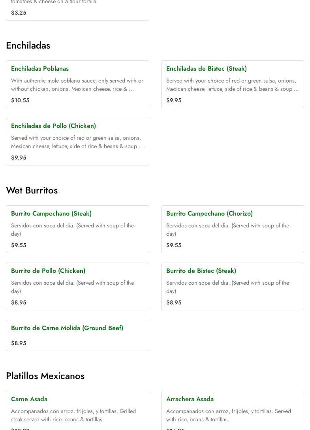Image resolution: width=310 pixels, height=430 pixels.
Task: Click the Arrachera Asada description text
Action: 229,415
